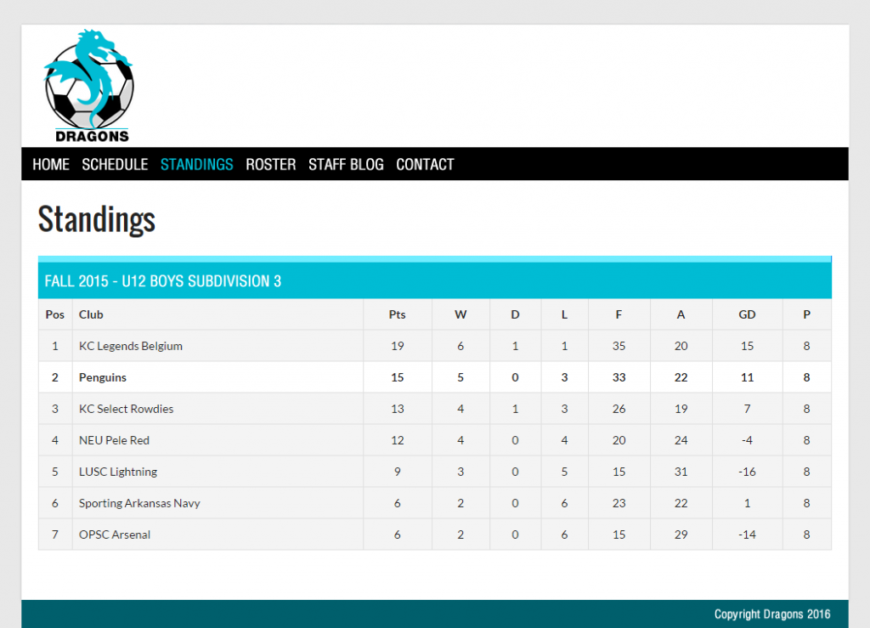Click the Pts column header
The height and width of the screenshot is (628, 870).
click(398, 314)
